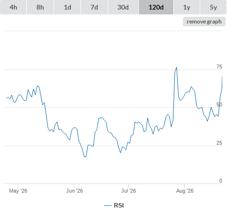
Task: Switch to the 8h time range
Action: coord(40,7)
